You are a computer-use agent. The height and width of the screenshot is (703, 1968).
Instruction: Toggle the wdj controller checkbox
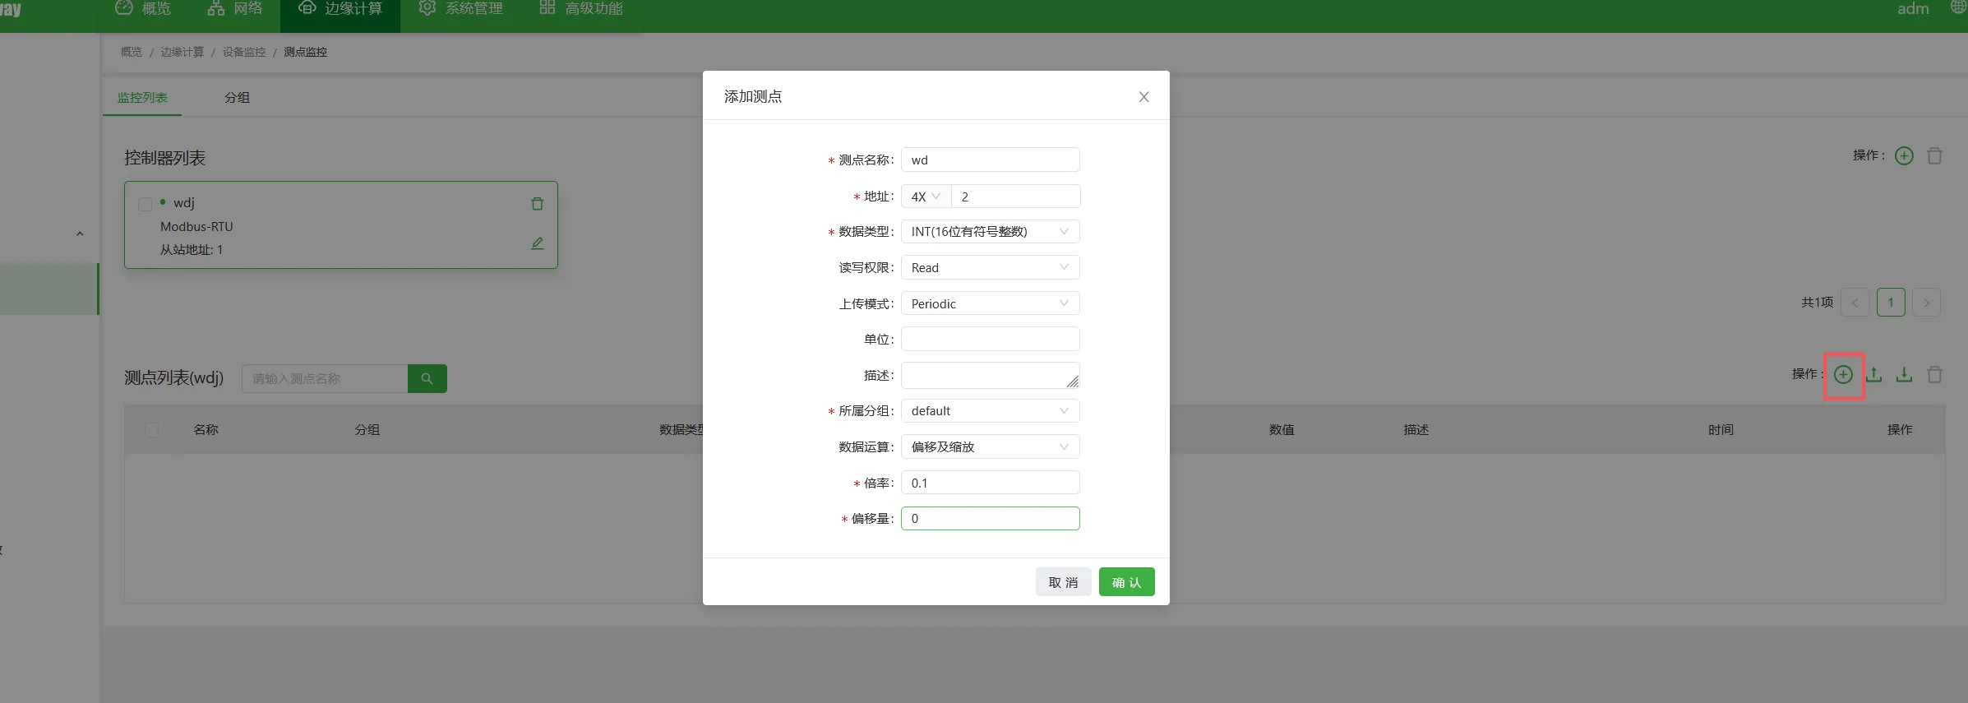tap(146, 203)
